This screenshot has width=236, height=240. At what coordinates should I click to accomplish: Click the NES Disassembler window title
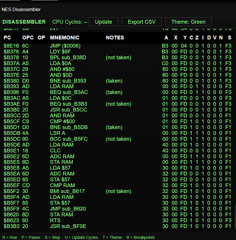pos(21,10)
